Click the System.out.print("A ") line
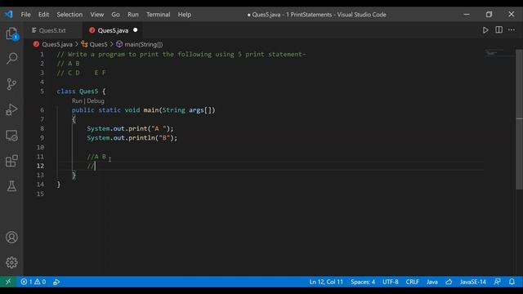The height and width of the screenshot is (294, 523). click(130, 129)
